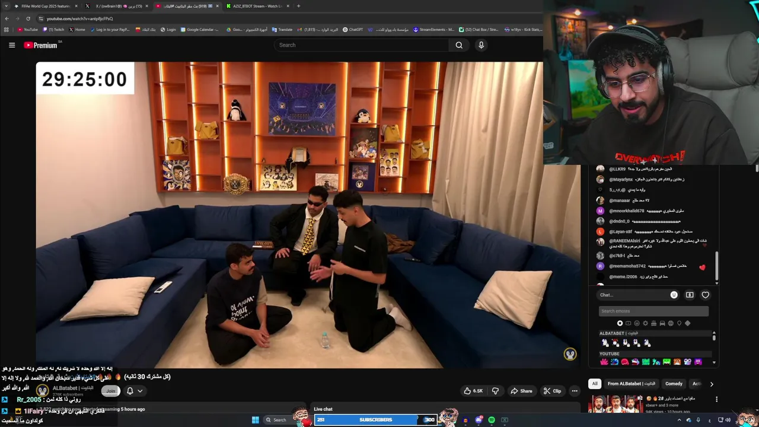
Task: Select the YouTube emote category
Action: point(629,323)
